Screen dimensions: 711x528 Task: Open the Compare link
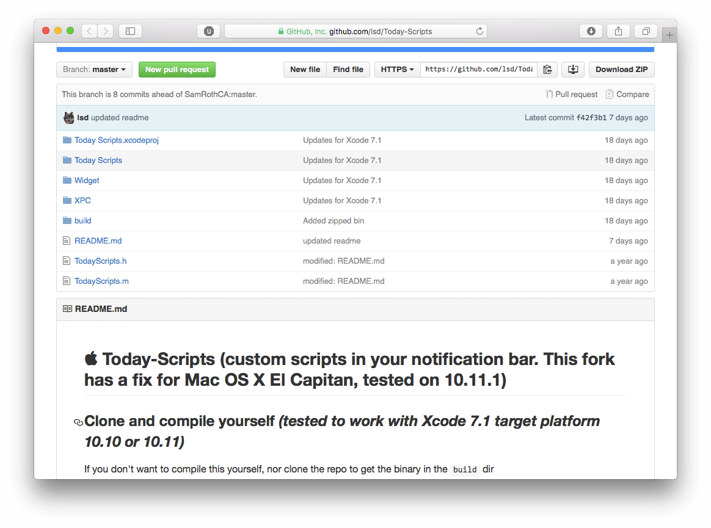(x=627, y=94)
